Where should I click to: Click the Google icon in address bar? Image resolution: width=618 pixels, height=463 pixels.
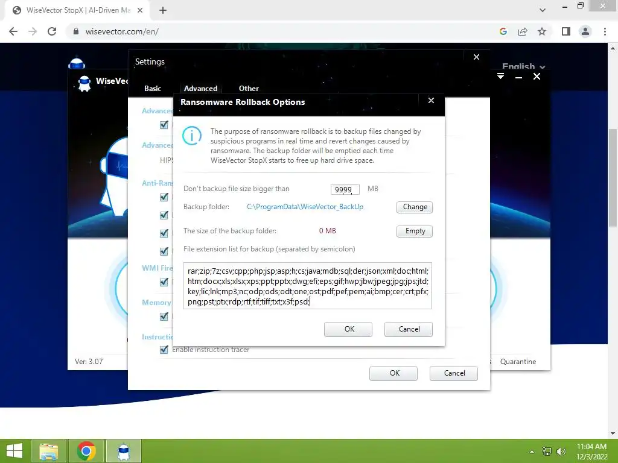pos(503,31)
